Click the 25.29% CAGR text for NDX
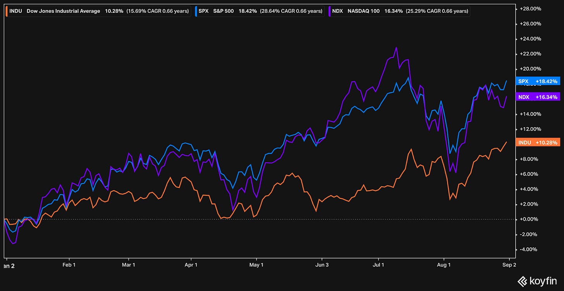Screen dimensions: 564x291 (437, 11)
